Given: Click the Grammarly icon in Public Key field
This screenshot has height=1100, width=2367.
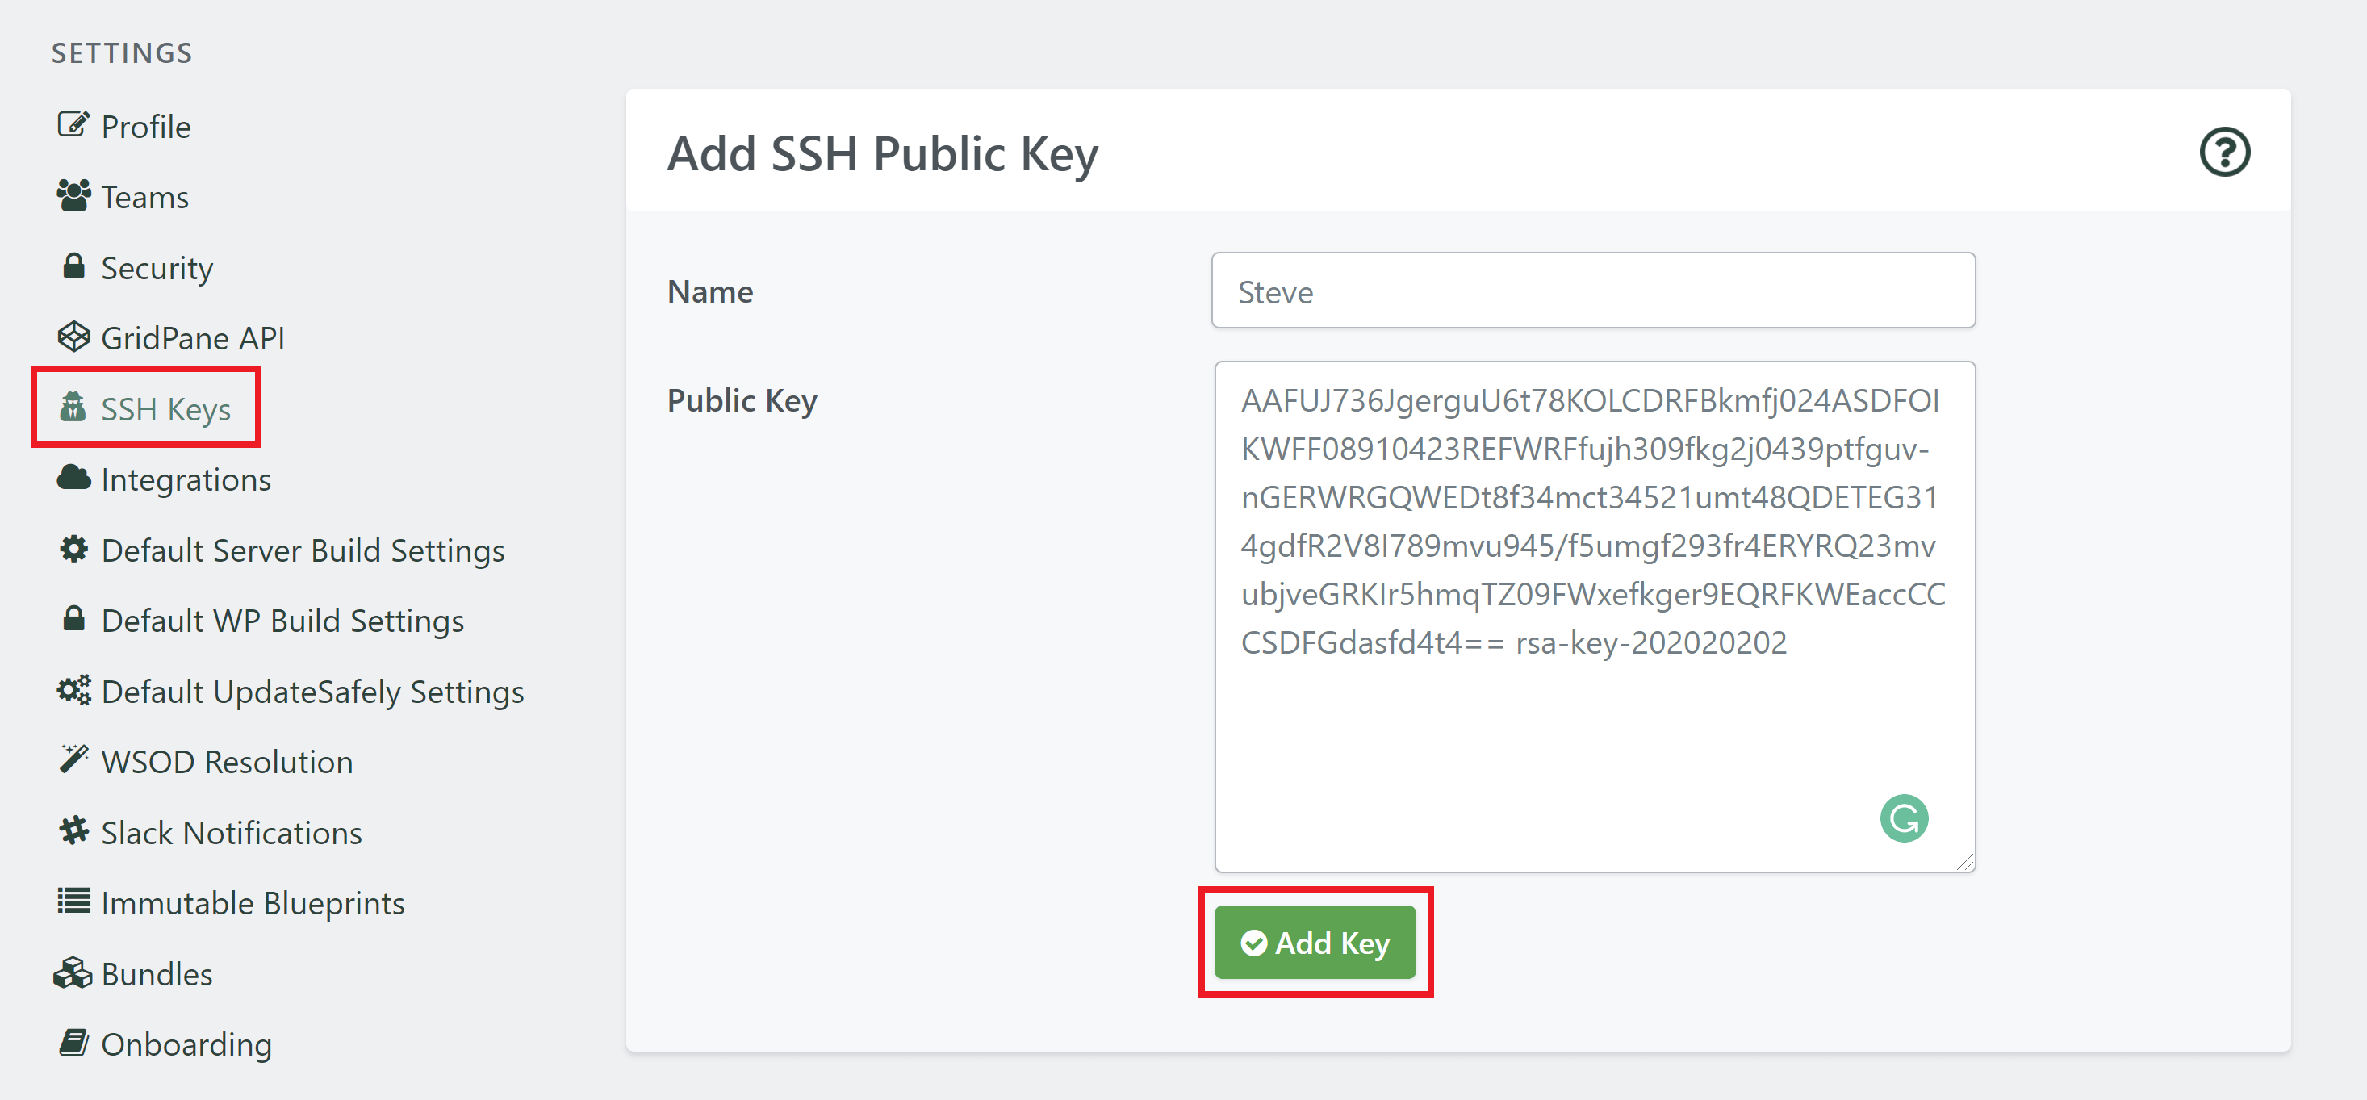Looking at the screenshot, I should [1903, 818].
